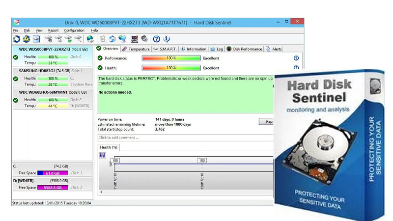Click the 29 °C temperature bar

pos(53,84)
